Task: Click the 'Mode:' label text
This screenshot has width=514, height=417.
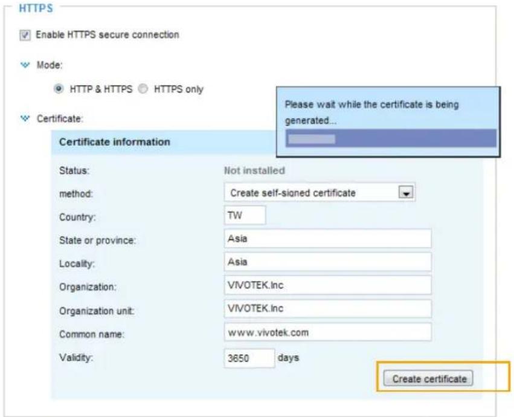Action: click(x=49, y=65)
